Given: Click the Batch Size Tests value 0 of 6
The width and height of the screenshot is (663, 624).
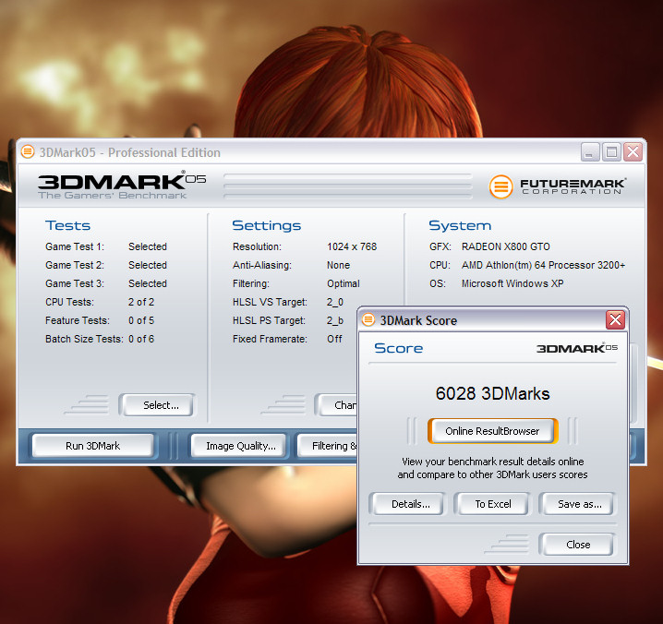Looking at the screenshot, I should click(141, 339).
